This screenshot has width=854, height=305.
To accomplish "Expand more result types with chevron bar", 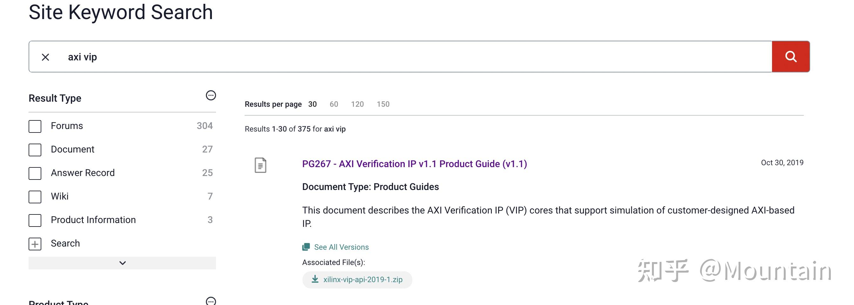I will (x=122, y=263).
